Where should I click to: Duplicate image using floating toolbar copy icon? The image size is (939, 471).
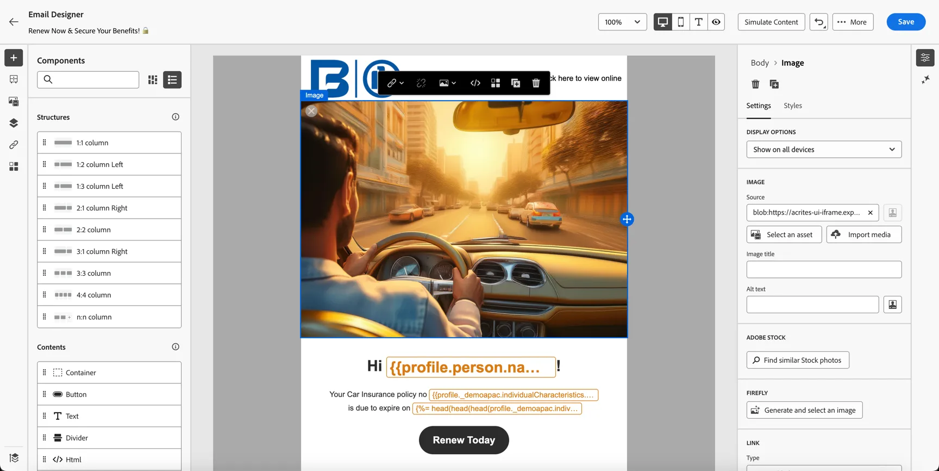(x=516, y=83)
